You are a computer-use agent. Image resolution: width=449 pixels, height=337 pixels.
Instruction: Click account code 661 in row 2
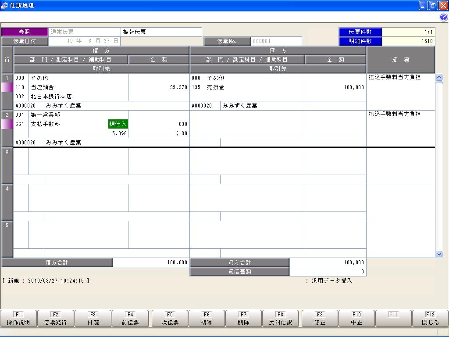tap(20, 124)
